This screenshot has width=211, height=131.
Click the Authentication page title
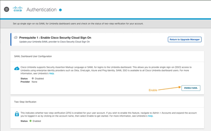pyautogui.click(x=41, y=10)
